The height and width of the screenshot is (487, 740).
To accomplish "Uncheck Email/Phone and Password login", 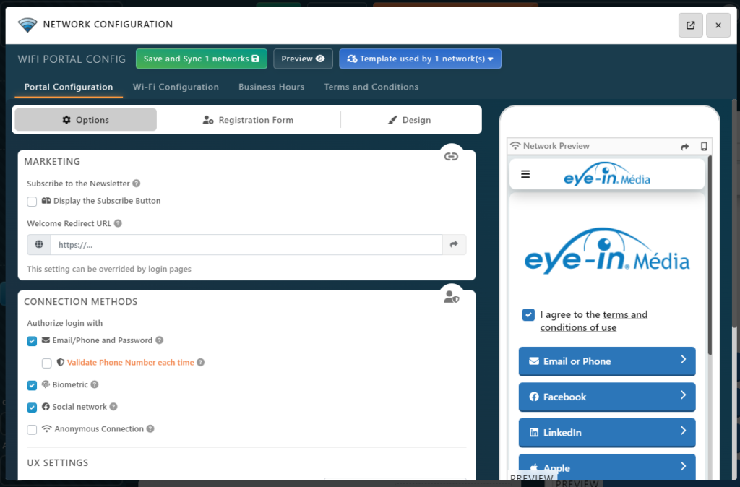I will [x=32, y=341].
